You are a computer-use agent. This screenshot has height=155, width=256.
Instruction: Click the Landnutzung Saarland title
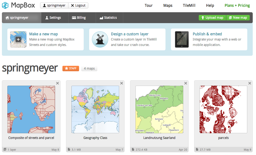159,138
